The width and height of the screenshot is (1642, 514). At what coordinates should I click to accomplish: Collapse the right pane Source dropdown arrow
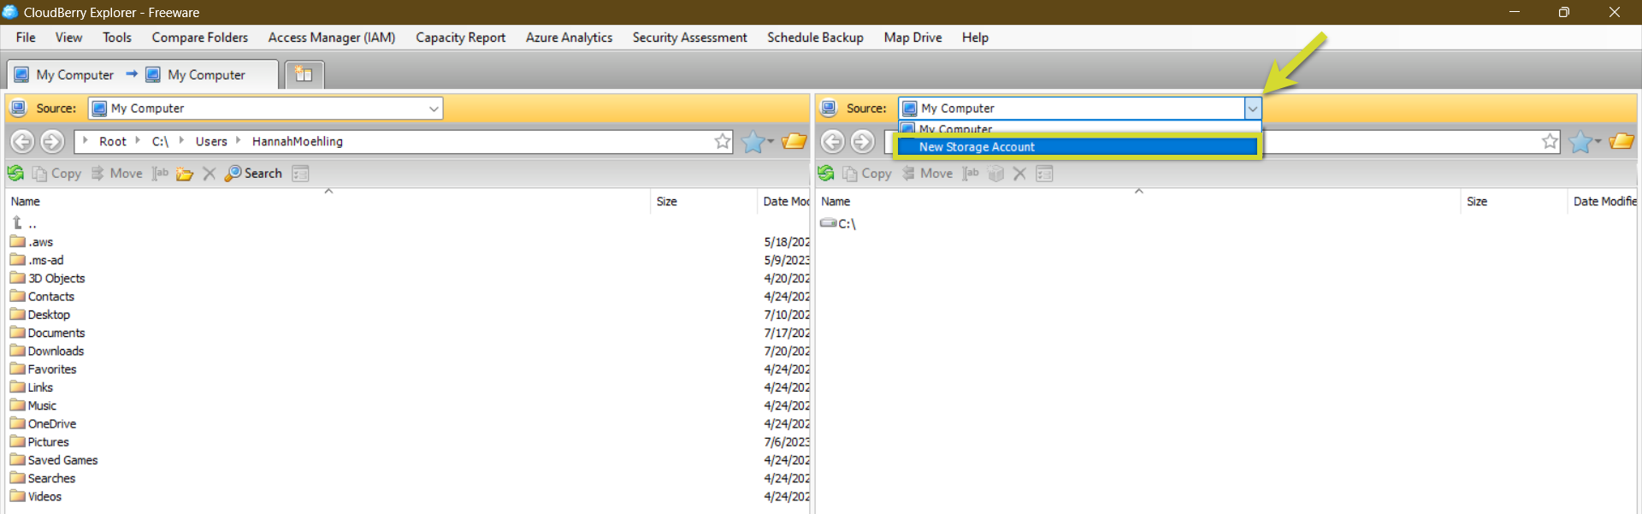(1253, 109)
